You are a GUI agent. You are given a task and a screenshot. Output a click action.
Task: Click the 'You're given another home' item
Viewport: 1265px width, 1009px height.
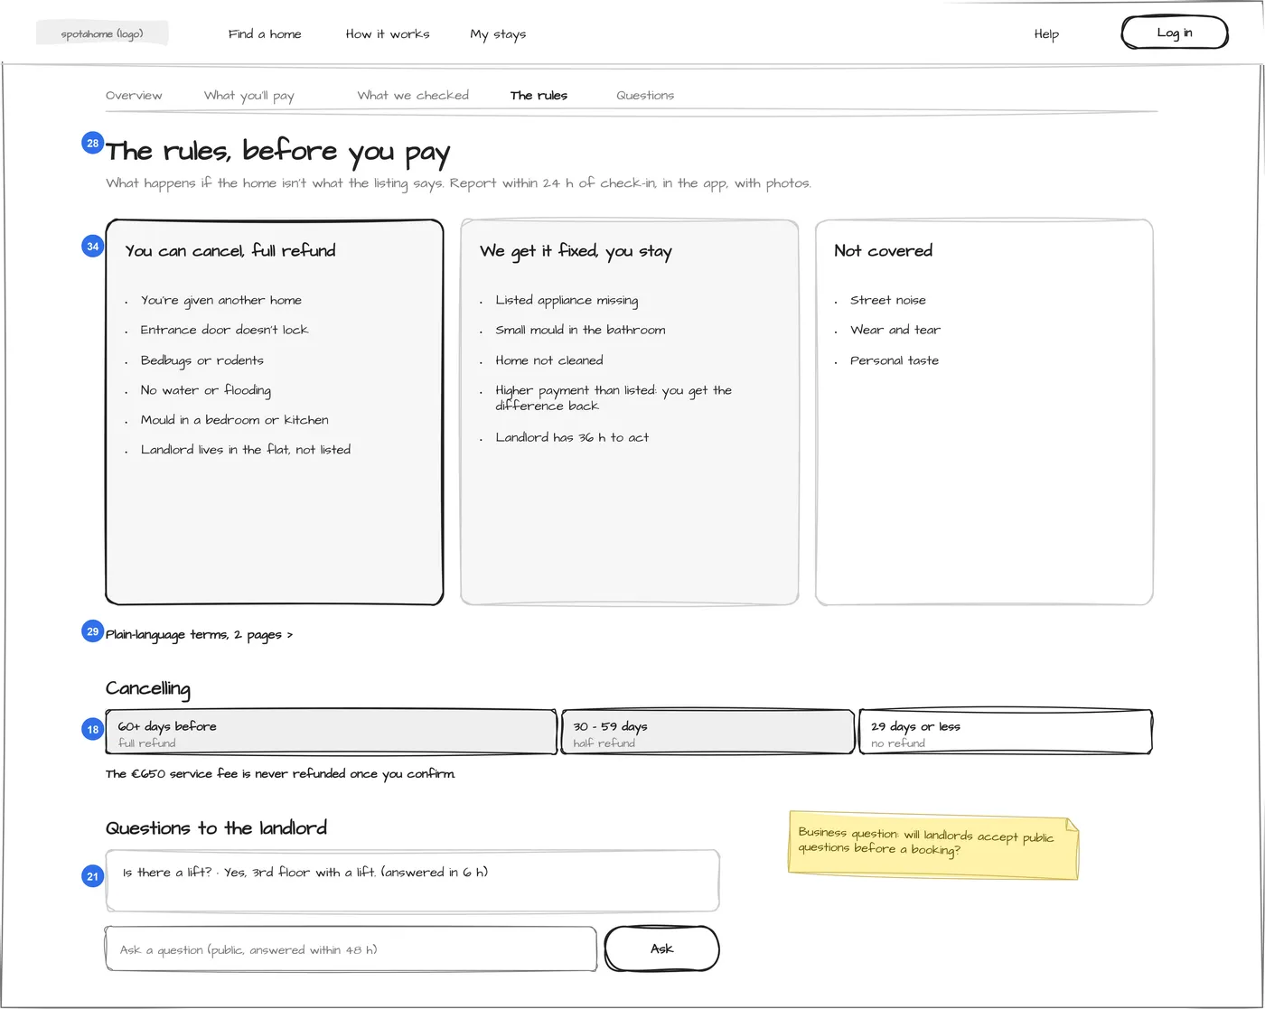[221, 300]
